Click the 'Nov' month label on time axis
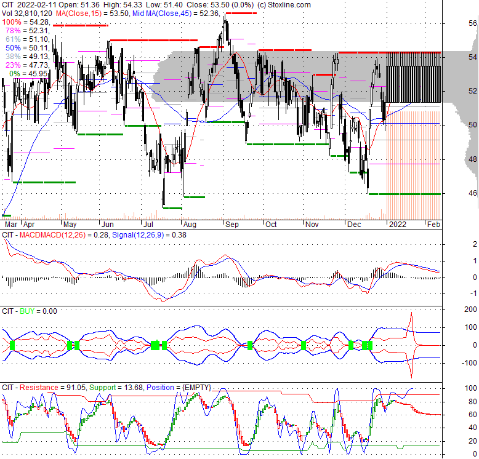Image resolution: width=479 pixels, height=459 pixels. point(312,225)
